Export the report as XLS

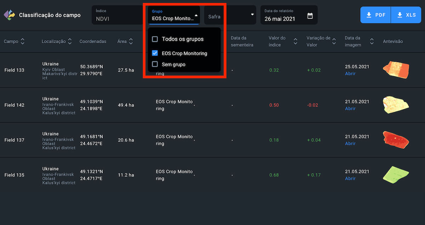tap(406, 15)
